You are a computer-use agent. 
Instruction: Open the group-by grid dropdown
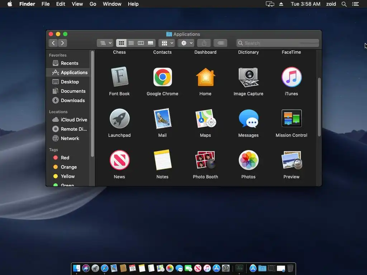tap(167, 43)
